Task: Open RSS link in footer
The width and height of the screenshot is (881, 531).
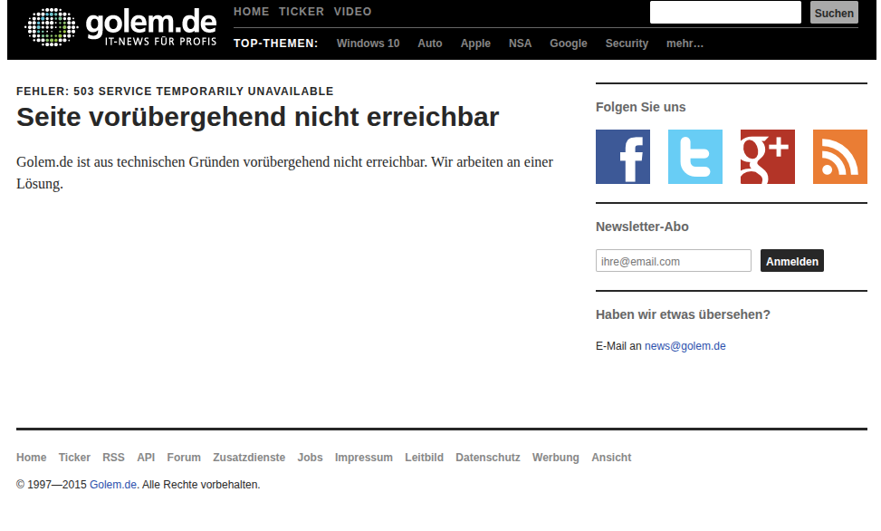Action: (113, 458)
